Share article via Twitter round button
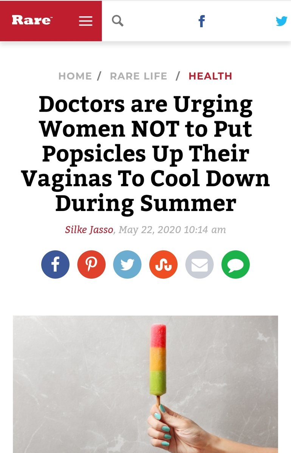The width and height of the screenshot is (291, 453). click(x=127, y=265)
